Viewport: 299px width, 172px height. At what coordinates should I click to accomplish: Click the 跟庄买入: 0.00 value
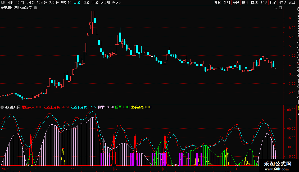[x=32, y=107]
